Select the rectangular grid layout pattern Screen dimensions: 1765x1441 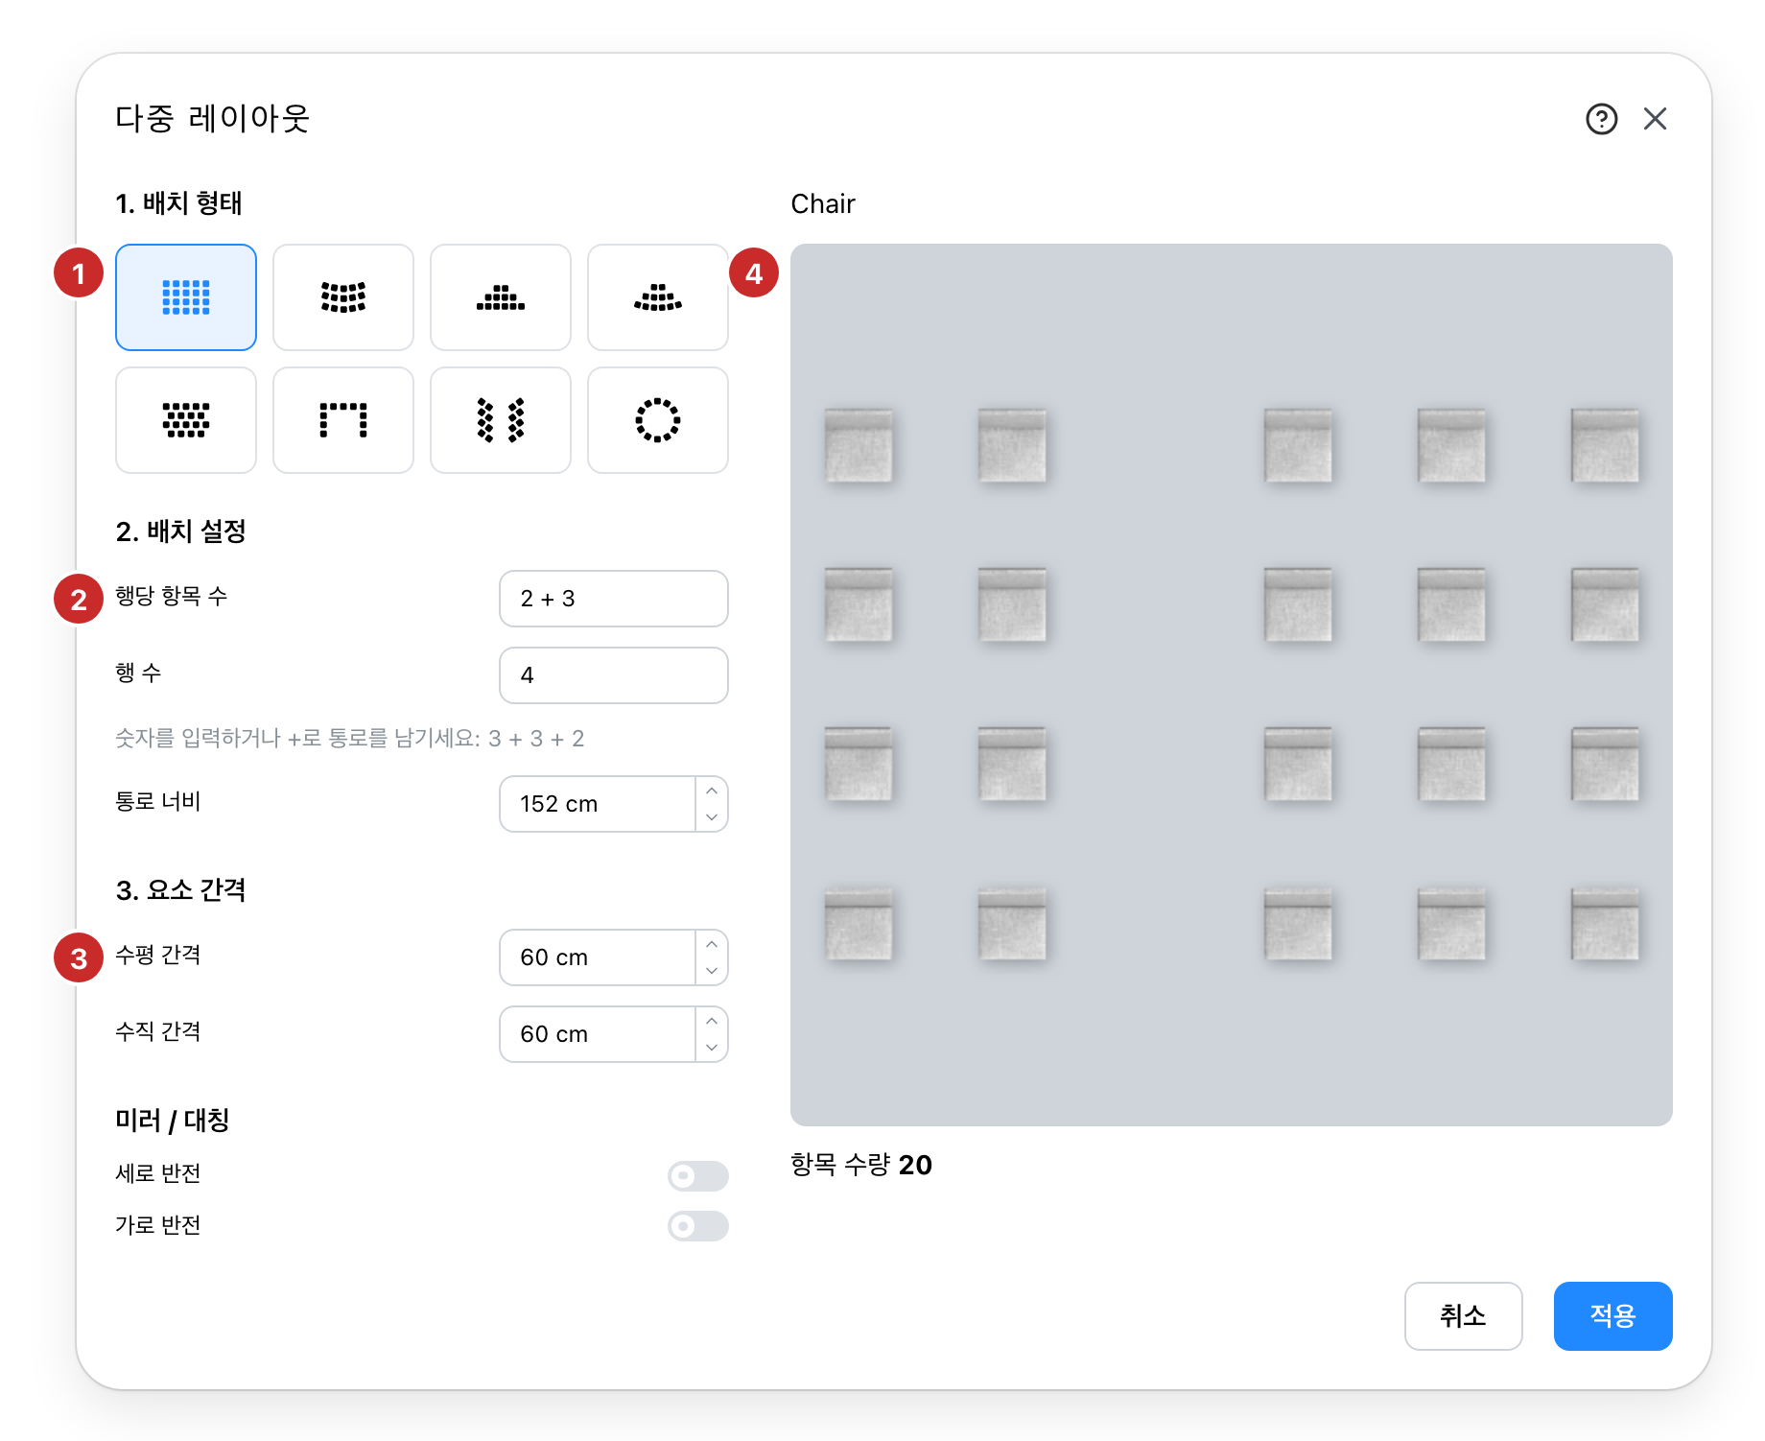[x=186, y=297]
